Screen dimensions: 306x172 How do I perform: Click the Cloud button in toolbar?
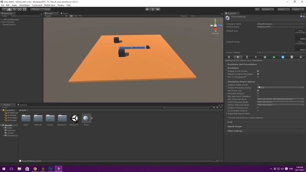(257, 10)
